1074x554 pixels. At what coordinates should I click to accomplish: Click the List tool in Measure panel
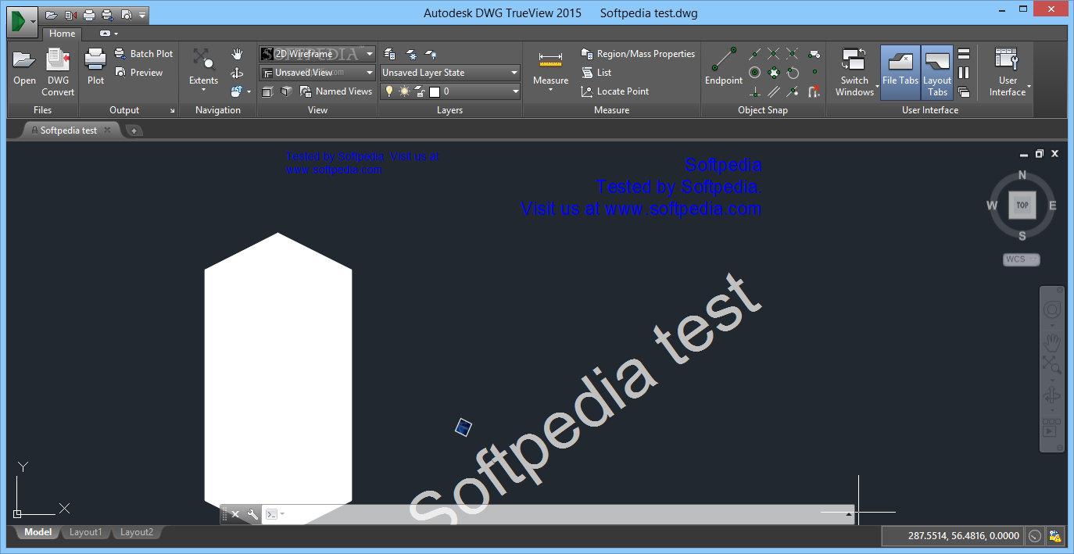(x=596, y=73)
